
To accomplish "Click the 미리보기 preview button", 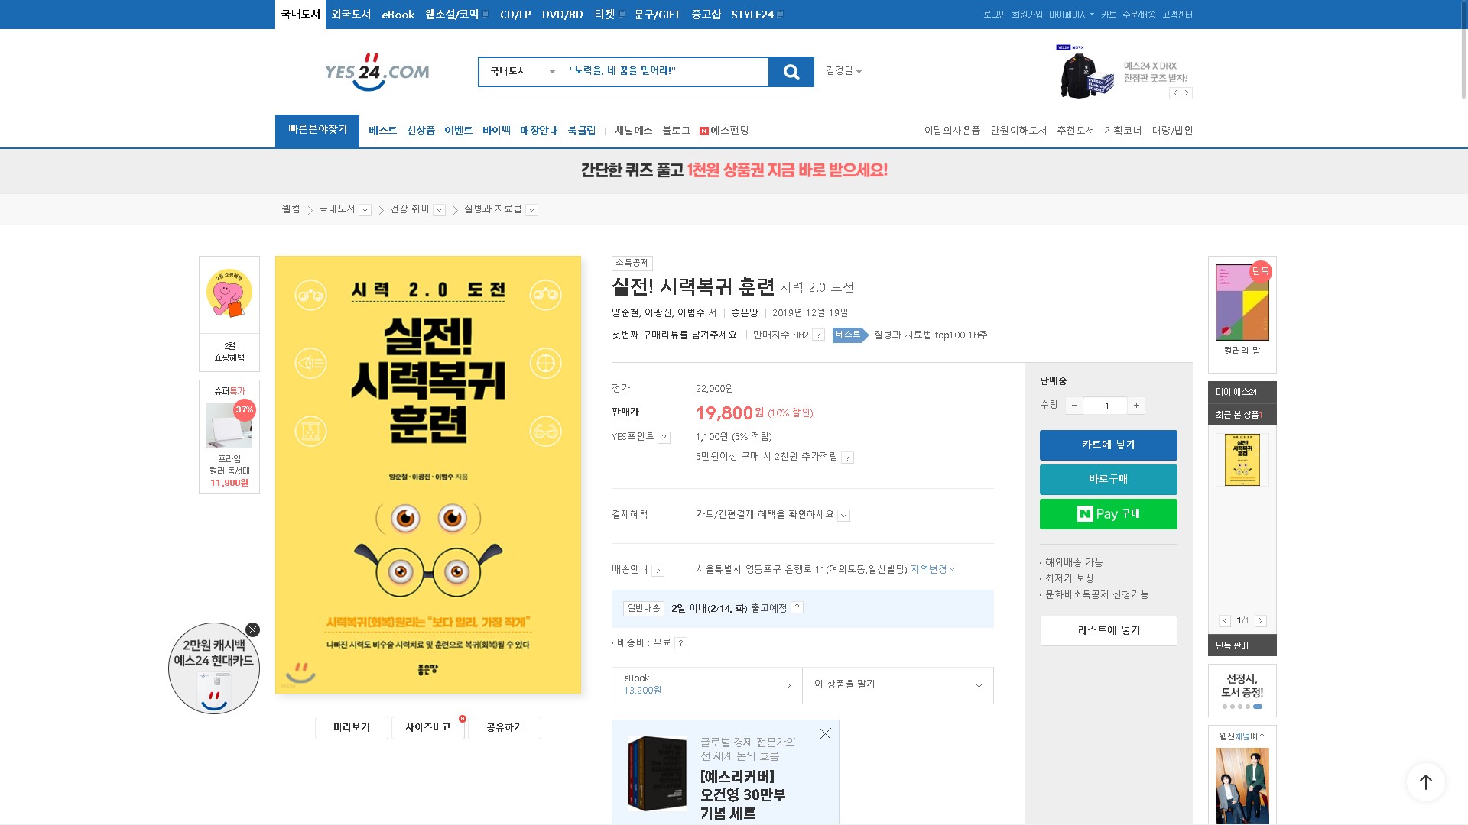I will 351,728.
